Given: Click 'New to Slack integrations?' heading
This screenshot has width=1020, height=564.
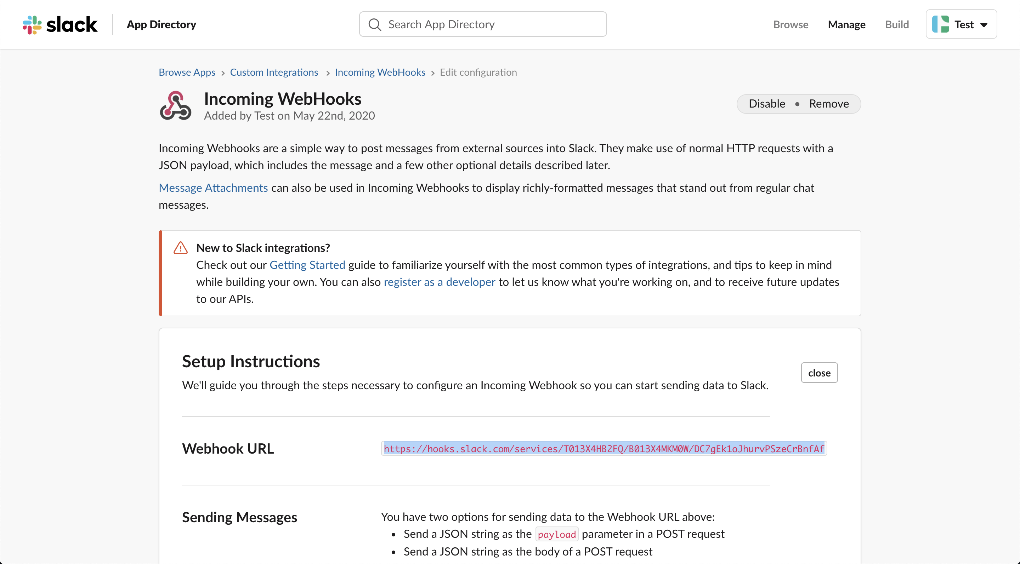Looking at the screenshot, I should point(263,248).
